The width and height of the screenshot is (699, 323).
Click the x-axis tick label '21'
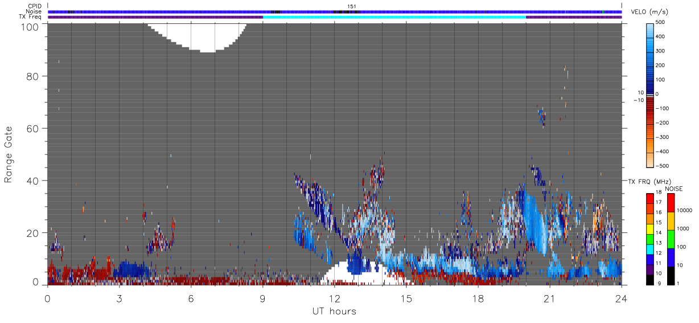pyautogui.click(x=549, y=299)
